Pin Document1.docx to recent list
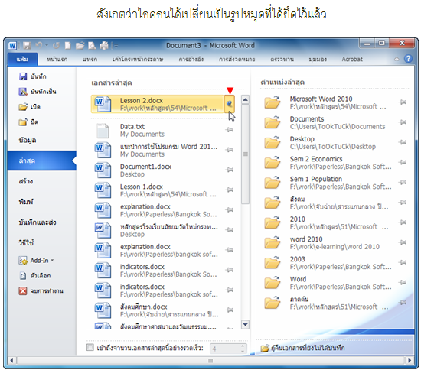This screenshot has width=421, height=370. coord(230,170)
